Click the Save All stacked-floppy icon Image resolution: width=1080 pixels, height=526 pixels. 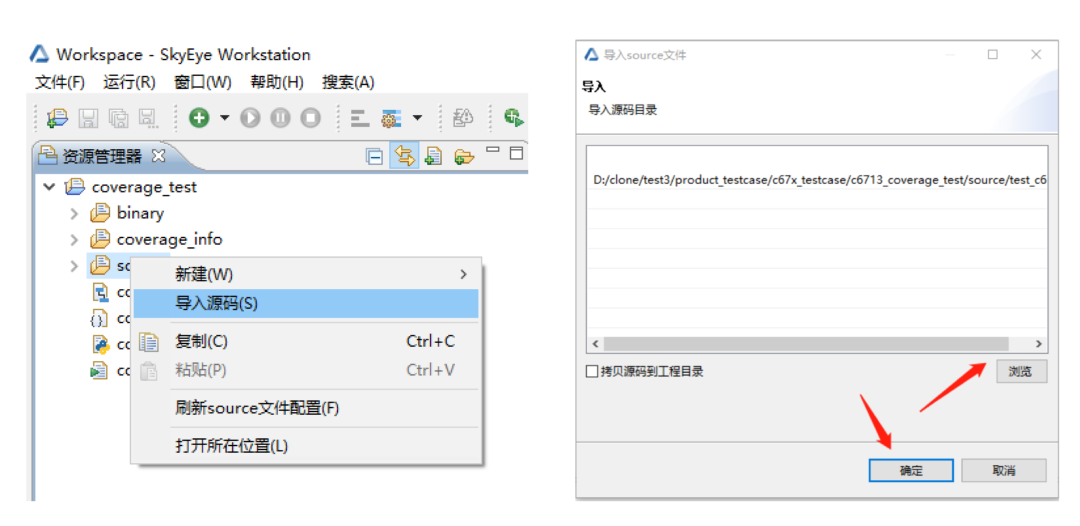click(119, 118)
